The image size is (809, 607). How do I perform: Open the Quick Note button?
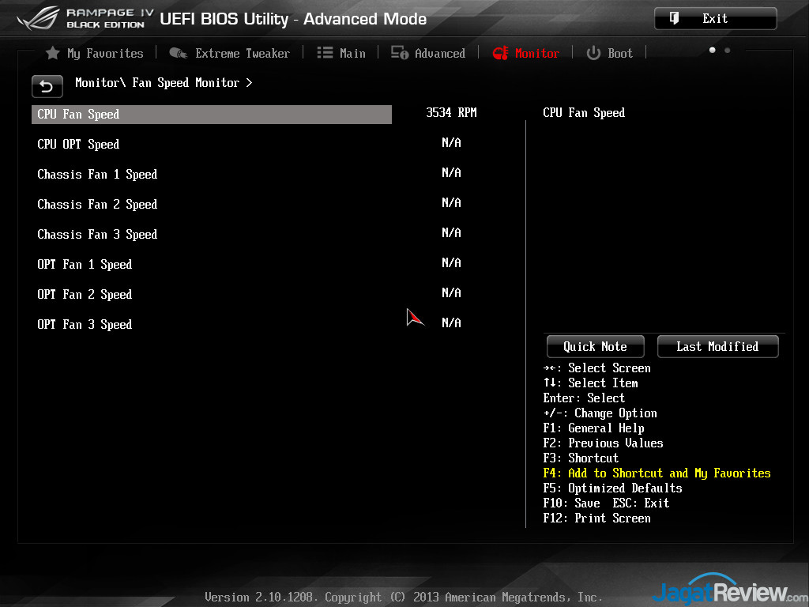596,346
